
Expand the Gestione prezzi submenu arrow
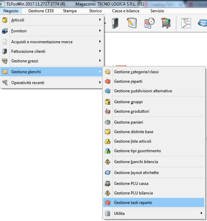coord(100,61)
